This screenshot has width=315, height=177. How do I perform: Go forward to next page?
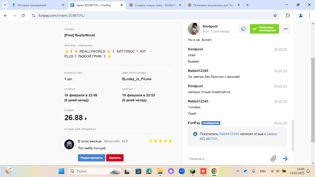pyautogui.click(x=14, y=15)
